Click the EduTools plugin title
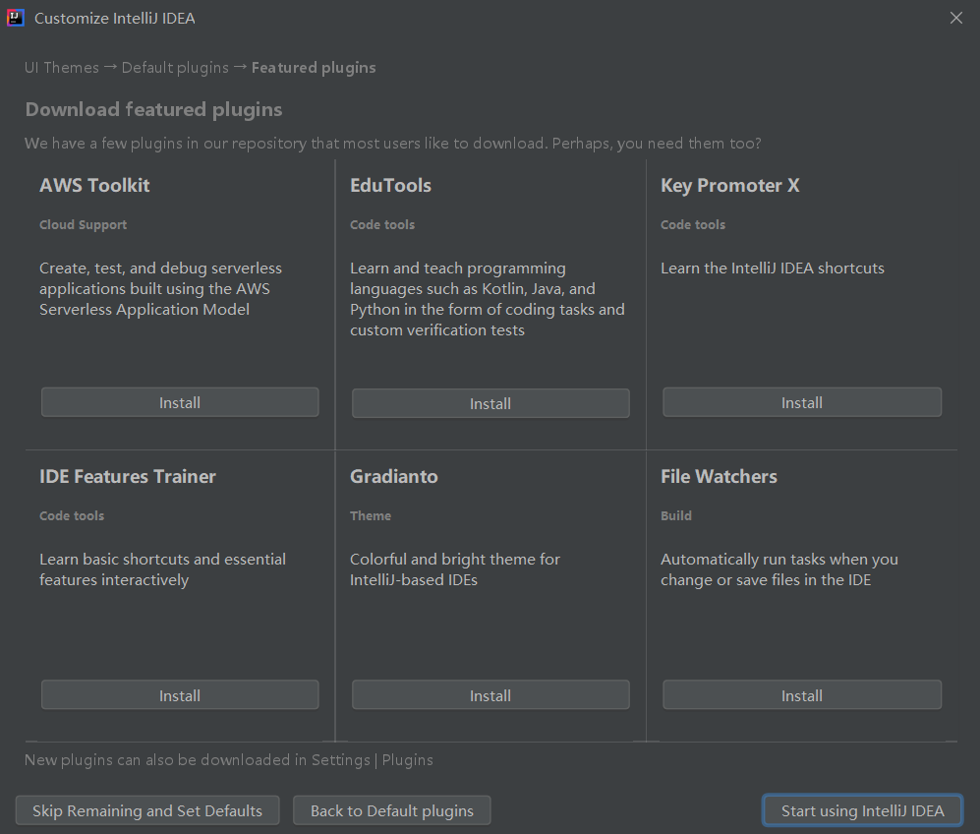The image size is (980, 834). pyautogui.click(x=390, y=185)
